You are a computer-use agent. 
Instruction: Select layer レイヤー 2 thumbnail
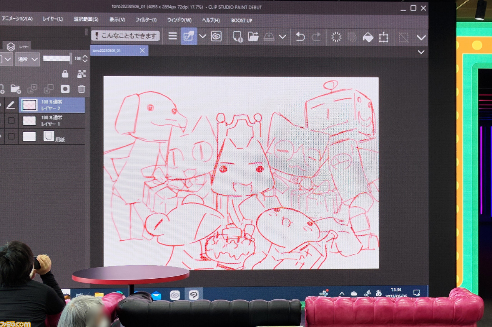[30, 105]
